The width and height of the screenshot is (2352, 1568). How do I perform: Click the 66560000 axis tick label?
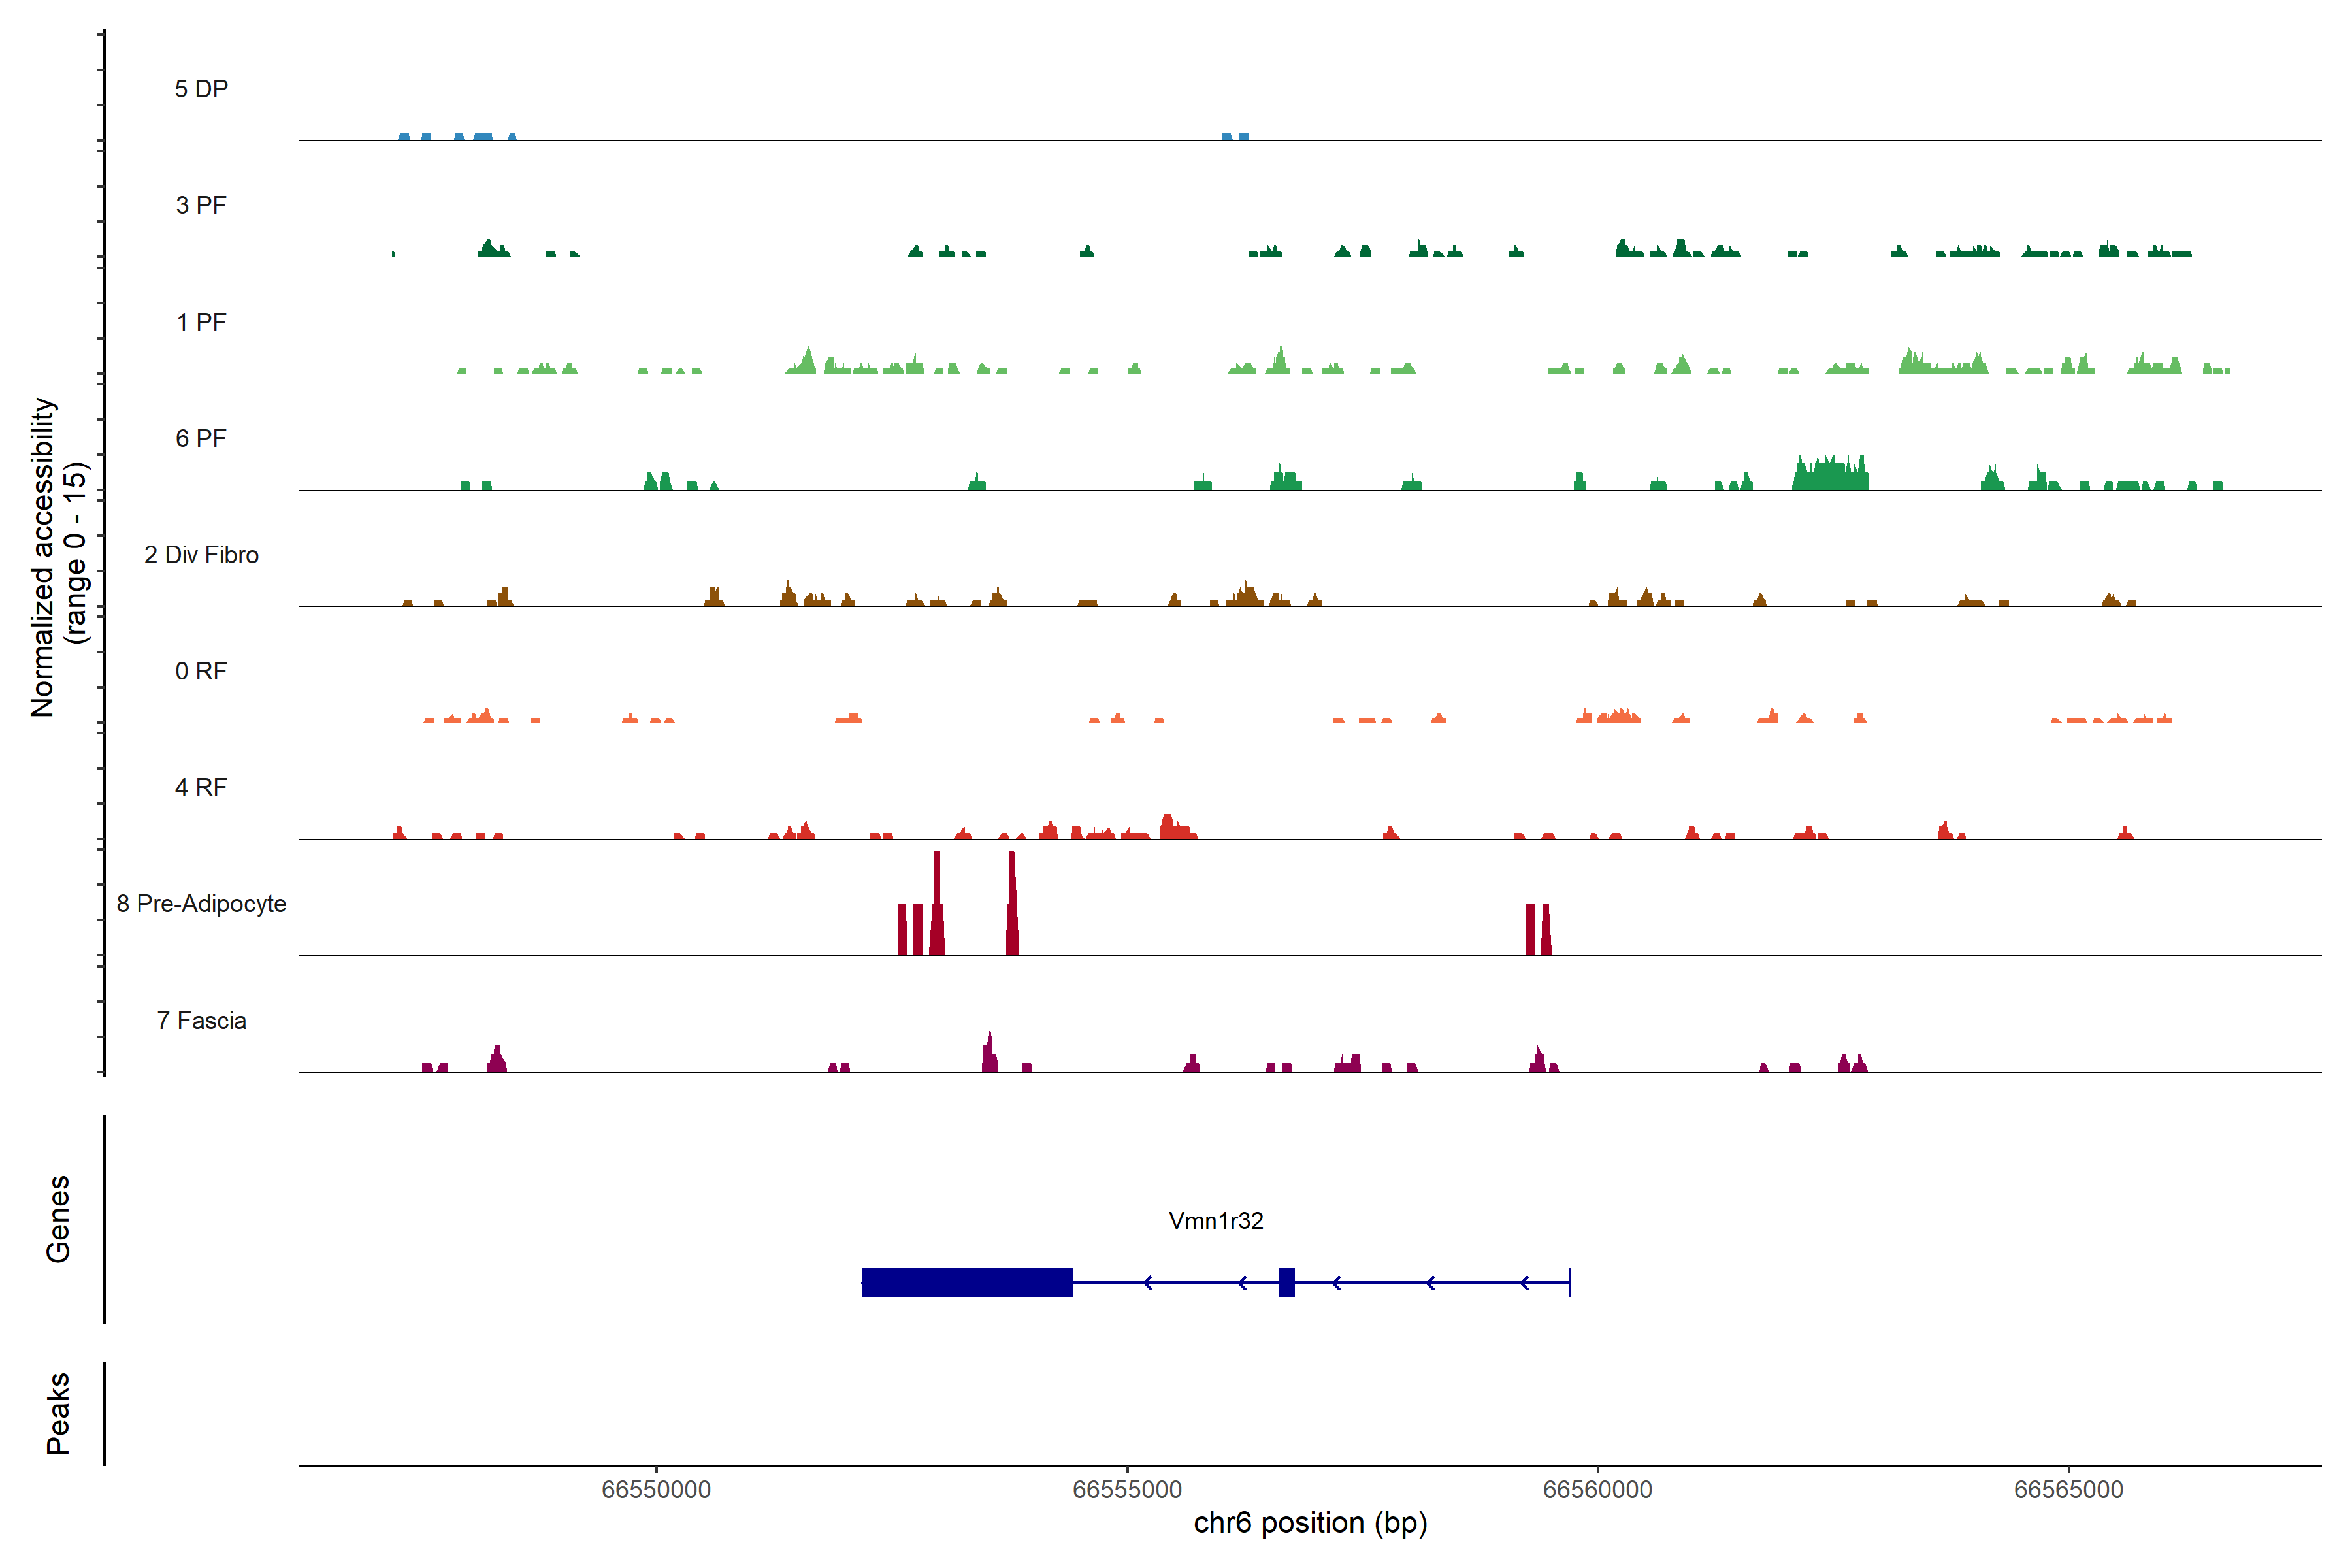1597,1489
